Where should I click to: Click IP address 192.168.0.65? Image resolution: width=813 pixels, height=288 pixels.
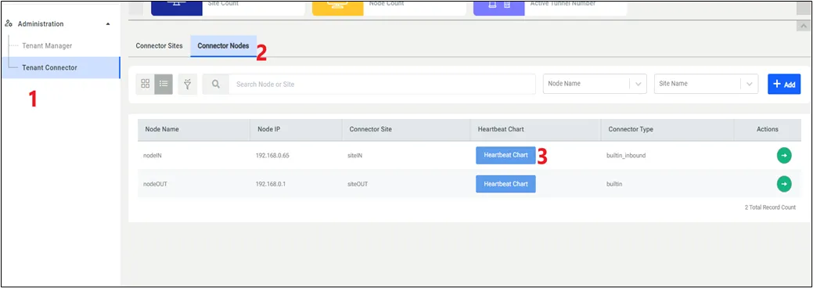coord(272,155)
